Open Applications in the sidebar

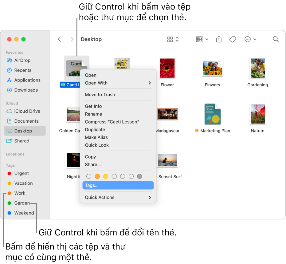coord(24,80)
